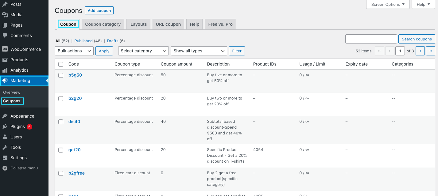Open the Layouts tab
Screen dimensions: 438x196
point(139,24)
